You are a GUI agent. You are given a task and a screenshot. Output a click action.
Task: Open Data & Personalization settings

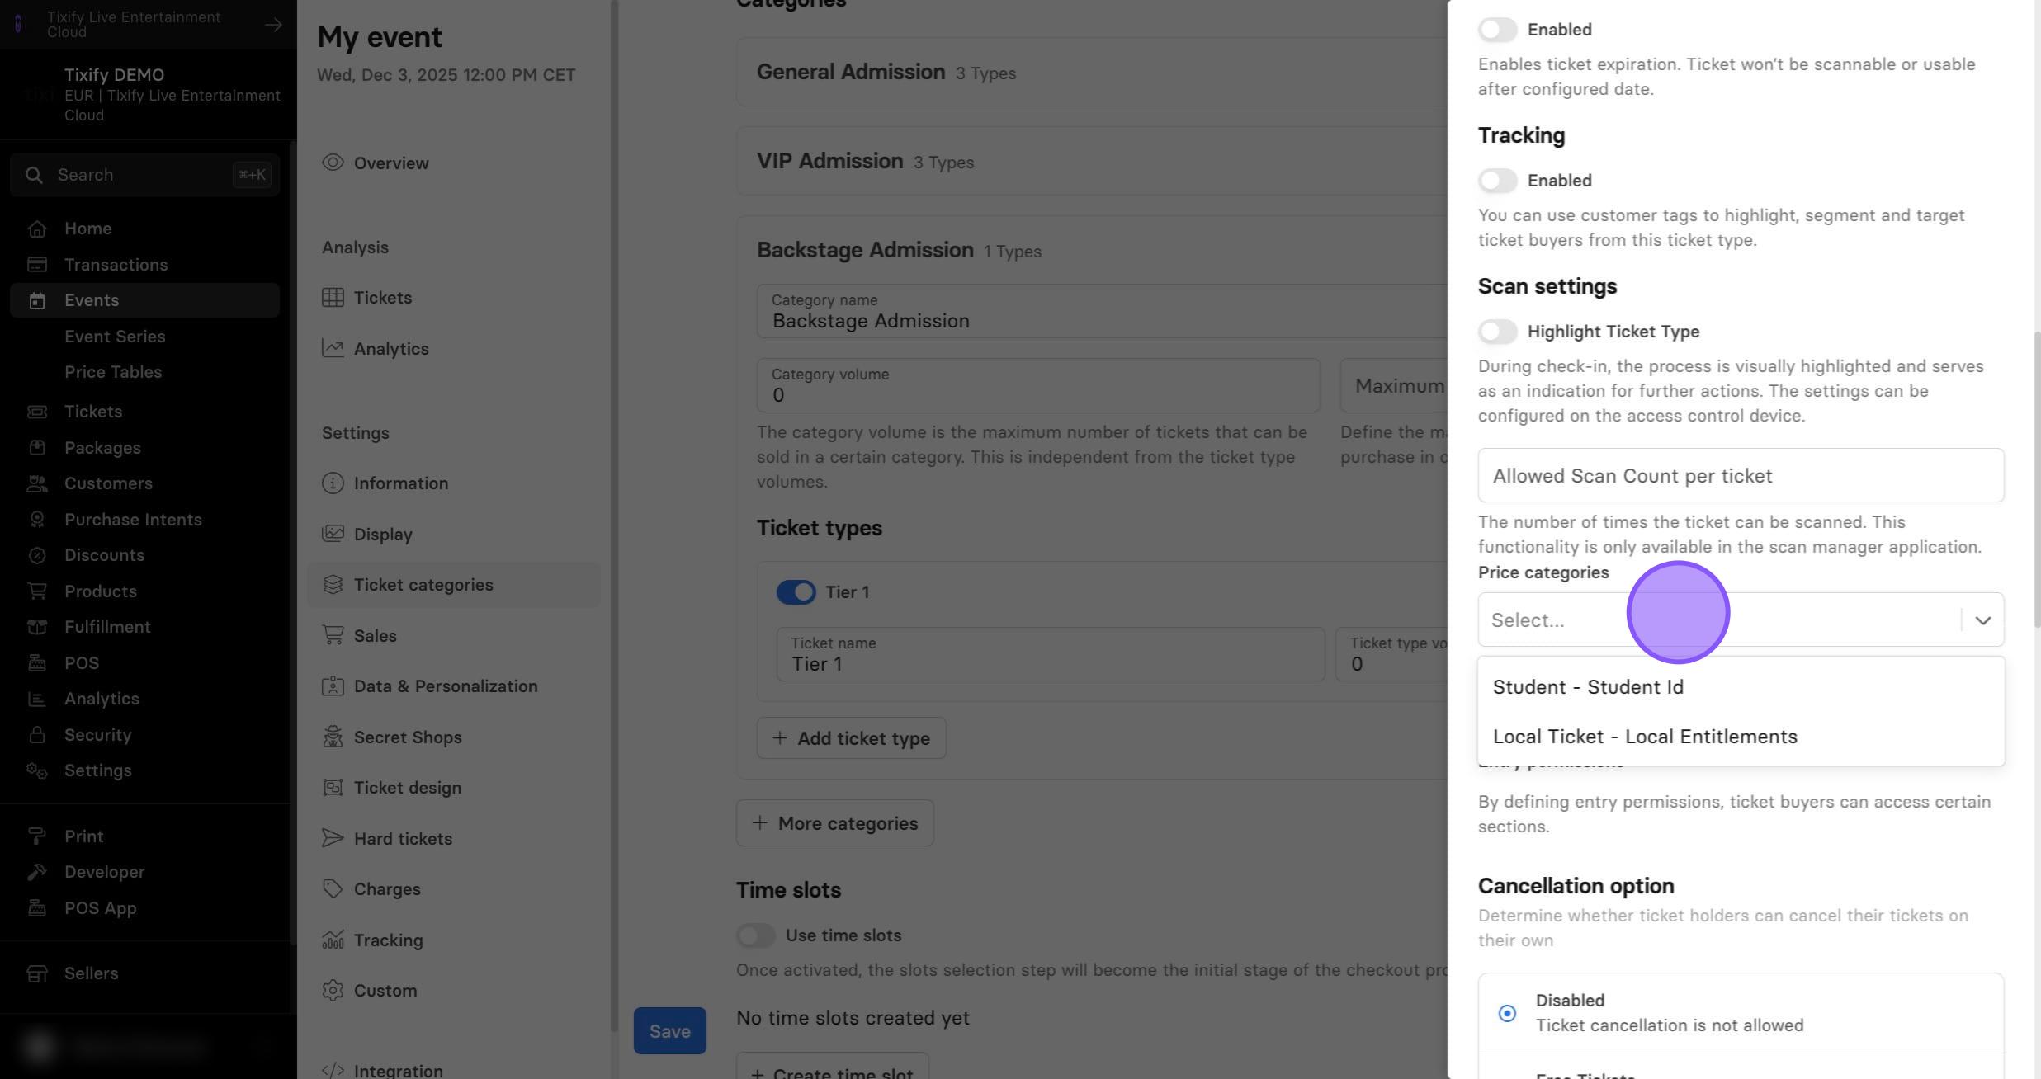pyautogui.click(x=454, y=686)
